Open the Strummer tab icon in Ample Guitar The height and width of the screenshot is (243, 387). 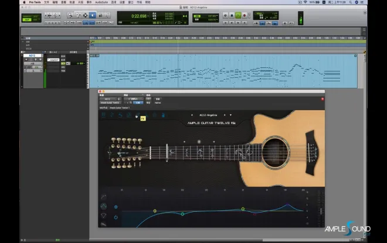(120, 115)
